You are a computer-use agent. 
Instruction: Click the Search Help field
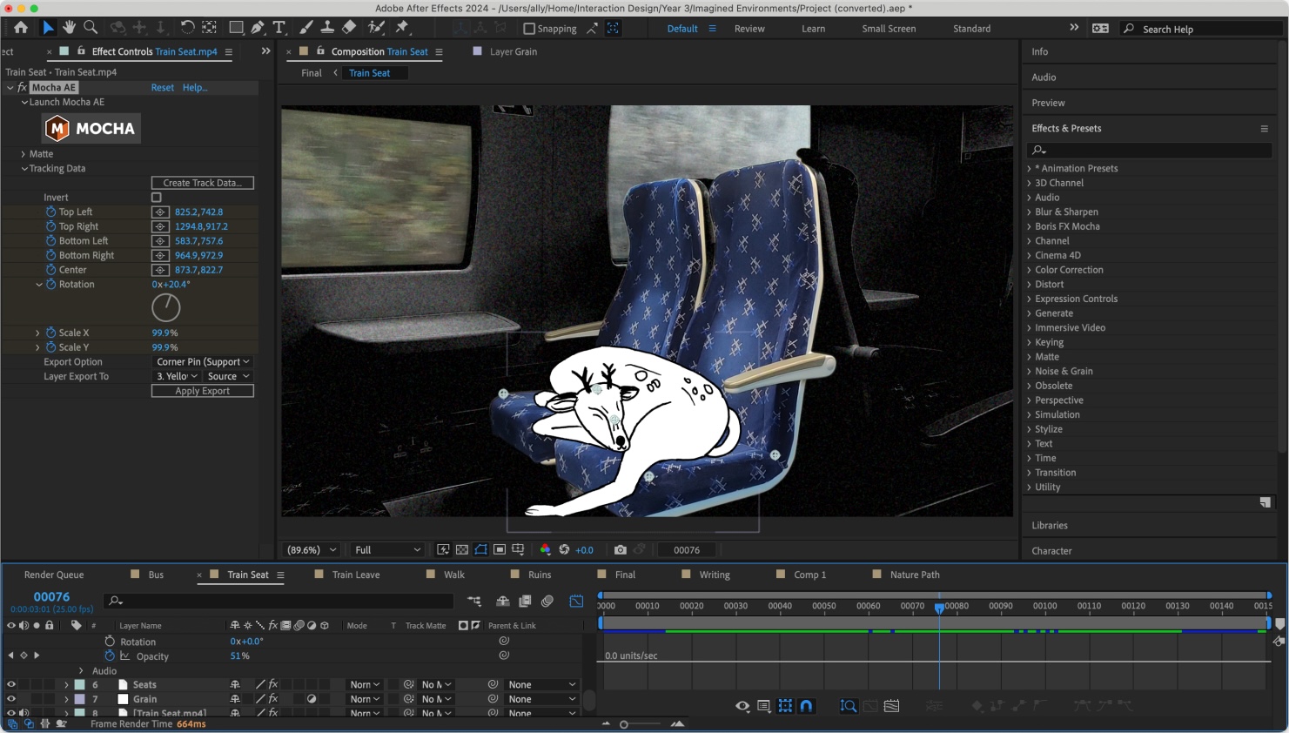[1201, 29]
